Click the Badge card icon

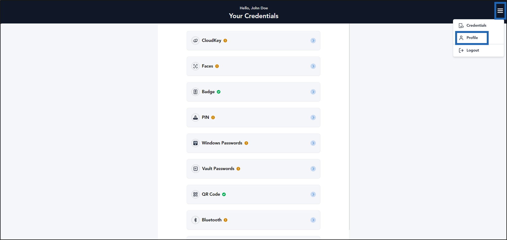(x=195, y=92)
